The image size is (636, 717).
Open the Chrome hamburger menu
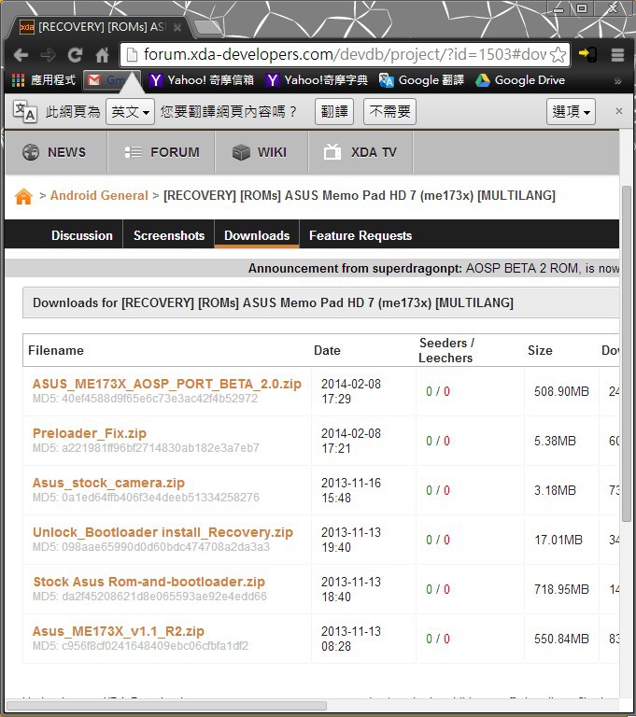617,55
